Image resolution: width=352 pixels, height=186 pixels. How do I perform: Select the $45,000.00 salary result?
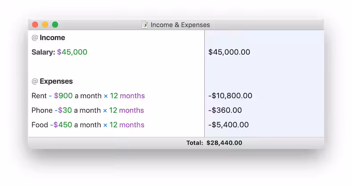[x=229, y=52]
